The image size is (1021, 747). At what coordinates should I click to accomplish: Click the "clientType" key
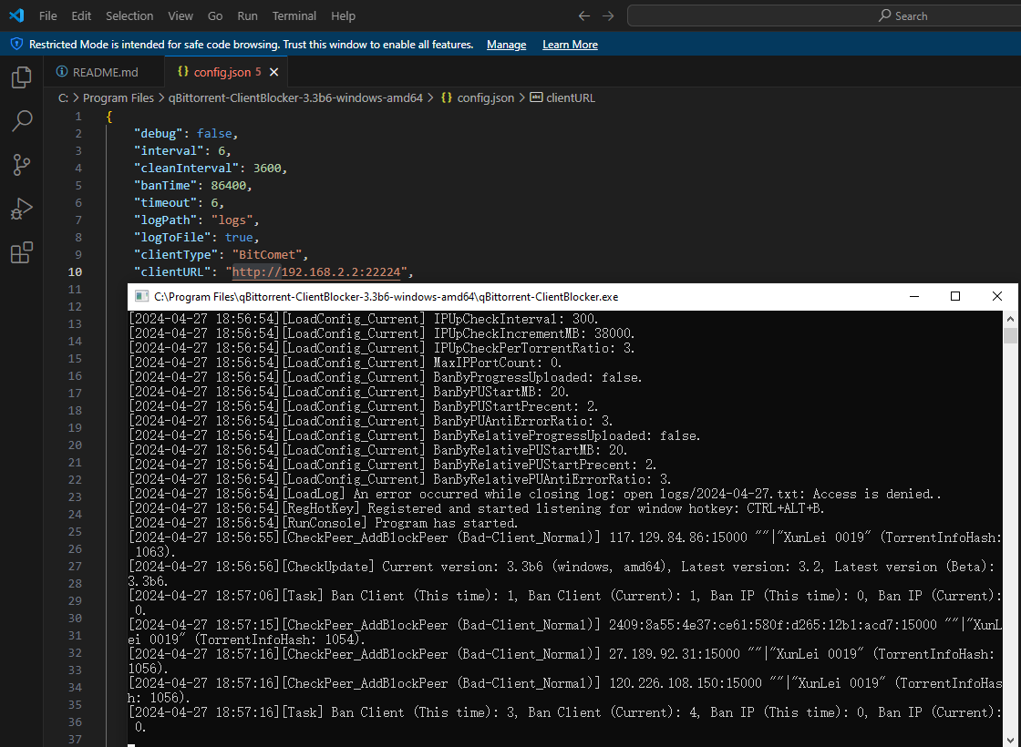[176, 254]
